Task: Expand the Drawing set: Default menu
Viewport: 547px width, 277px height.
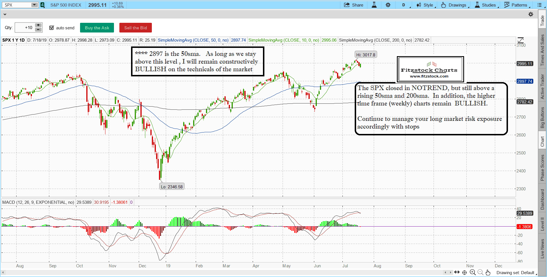Action: (516, 273)
